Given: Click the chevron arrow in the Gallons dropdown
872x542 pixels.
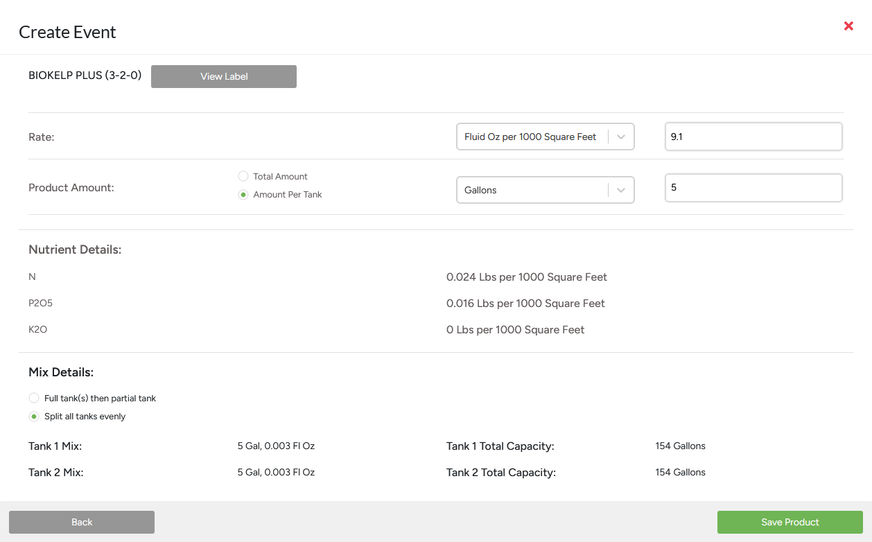Looking at the screenshot, I should [x=621, y=190].
